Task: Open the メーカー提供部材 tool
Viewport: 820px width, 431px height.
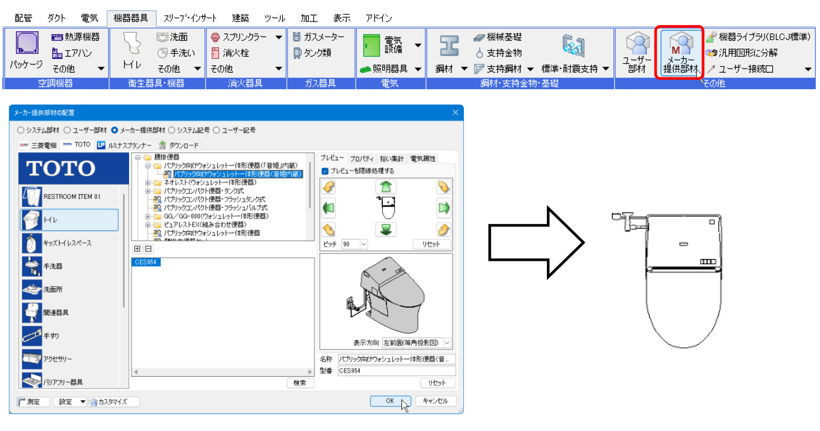Action: pyautogui.click(x=680, y=53)
